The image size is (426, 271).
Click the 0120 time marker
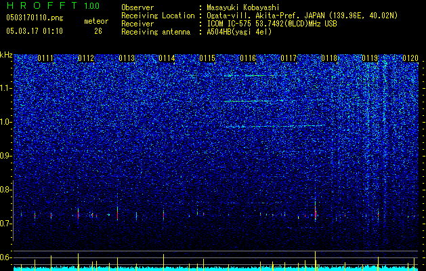(410, 58)
